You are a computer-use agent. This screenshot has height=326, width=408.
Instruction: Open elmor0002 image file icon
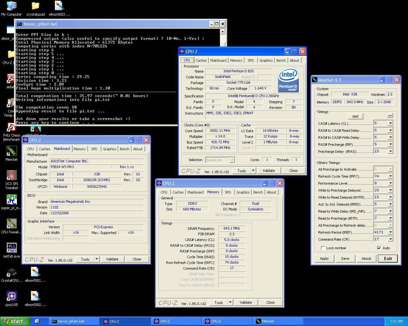tap(35, 299)
